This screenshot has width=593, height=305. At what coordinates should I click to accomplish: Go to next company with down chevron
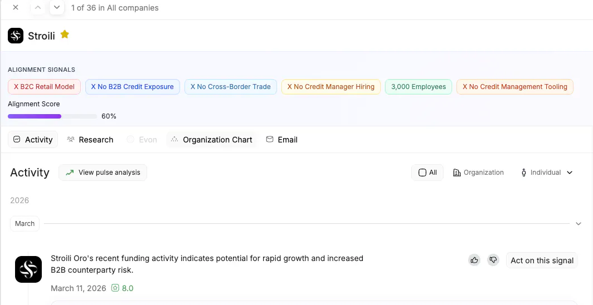pos(57,8)
